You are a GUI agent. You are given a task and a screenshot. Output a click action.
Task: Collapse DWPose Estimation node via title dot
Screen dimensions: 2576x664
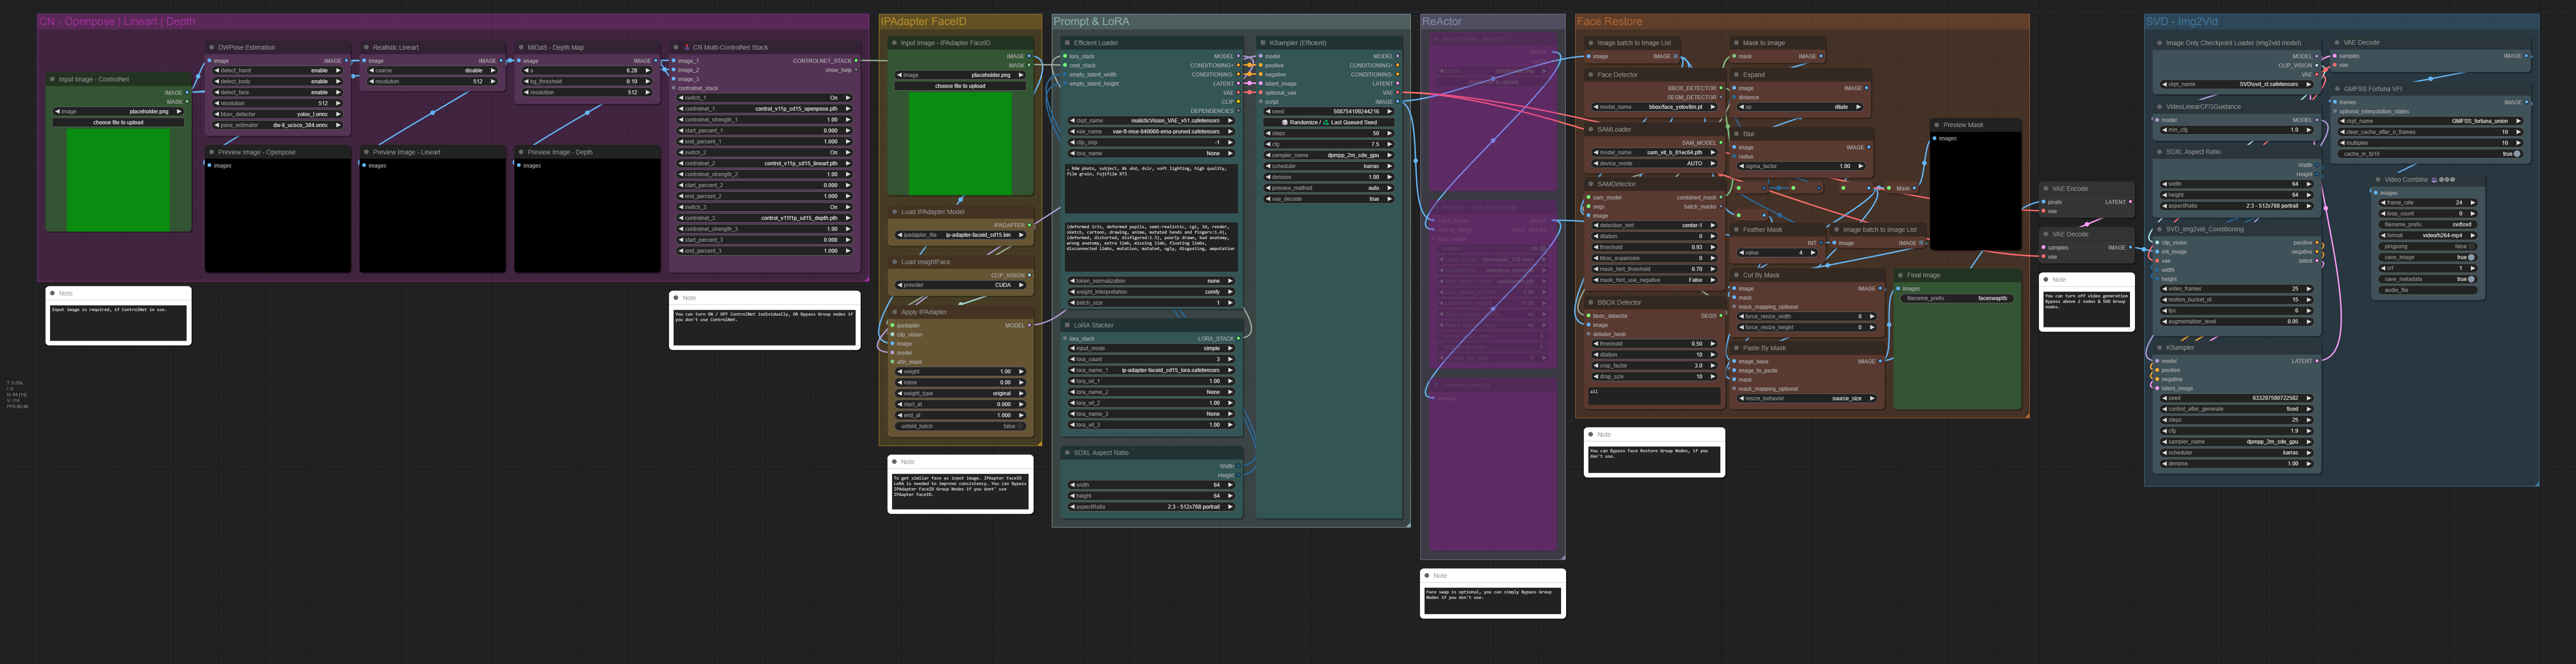click(x=212, y=47)
